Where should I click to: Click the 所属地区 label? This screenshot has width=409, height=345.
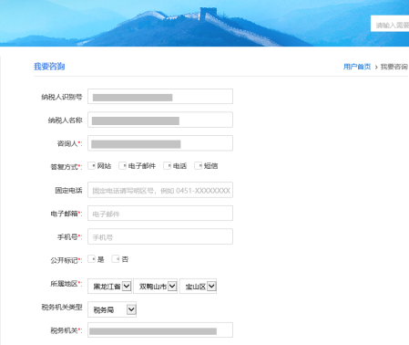[66, 284]
